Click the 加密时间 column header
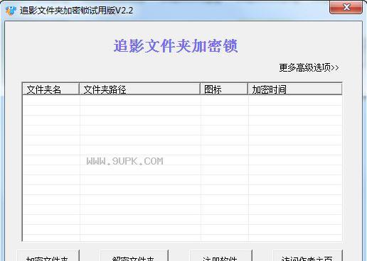The height and width of the screenshot is (261, 367). (294, 89)
